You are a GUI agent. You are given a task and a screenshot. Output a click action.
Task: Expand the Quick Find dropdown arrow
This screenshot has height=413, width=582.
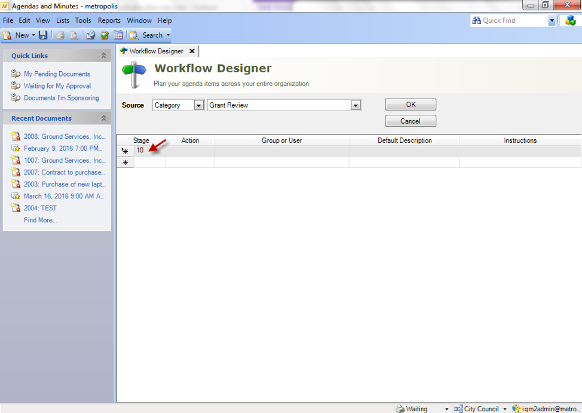(x=552, y=21)
